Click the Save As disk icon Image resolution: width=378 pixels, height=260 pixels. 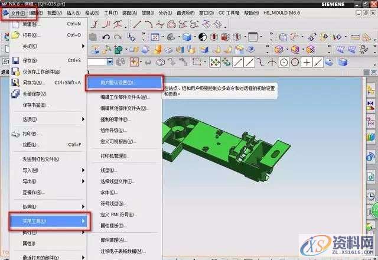(x=15, y=83)
